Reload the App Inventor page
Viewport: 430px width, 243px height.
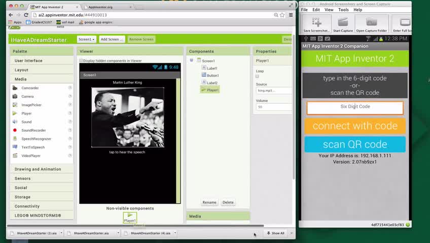pos(26,15)
